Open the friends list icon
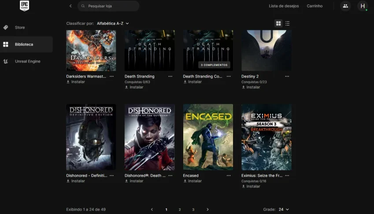This screenshot has height=214, width=374. tap(345, 6)
